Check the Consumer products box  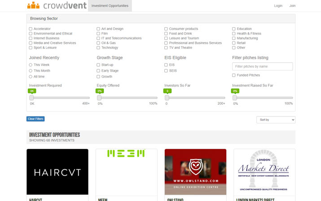pyautogui.click(x=166, y=29)
